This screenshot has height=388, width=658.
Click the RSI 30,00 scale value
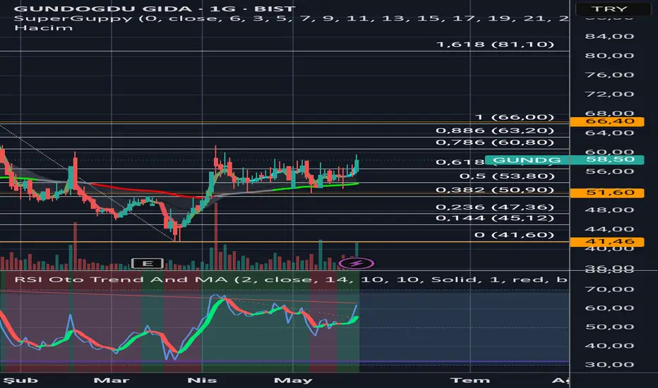[609, 365]
